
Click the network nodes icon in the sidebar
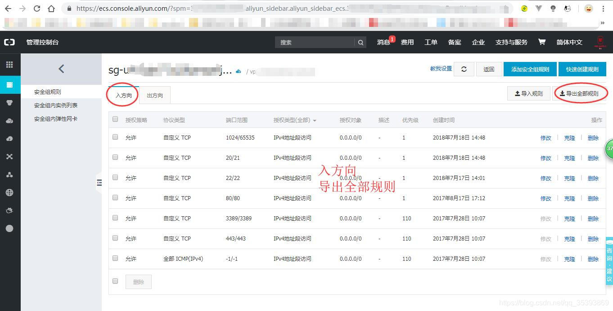(9, 175)
